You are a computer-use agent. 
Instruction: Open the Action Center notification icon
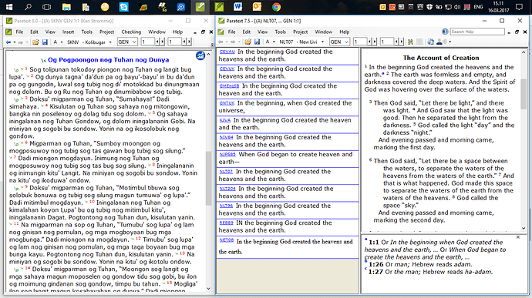click(x=519, y=7)
